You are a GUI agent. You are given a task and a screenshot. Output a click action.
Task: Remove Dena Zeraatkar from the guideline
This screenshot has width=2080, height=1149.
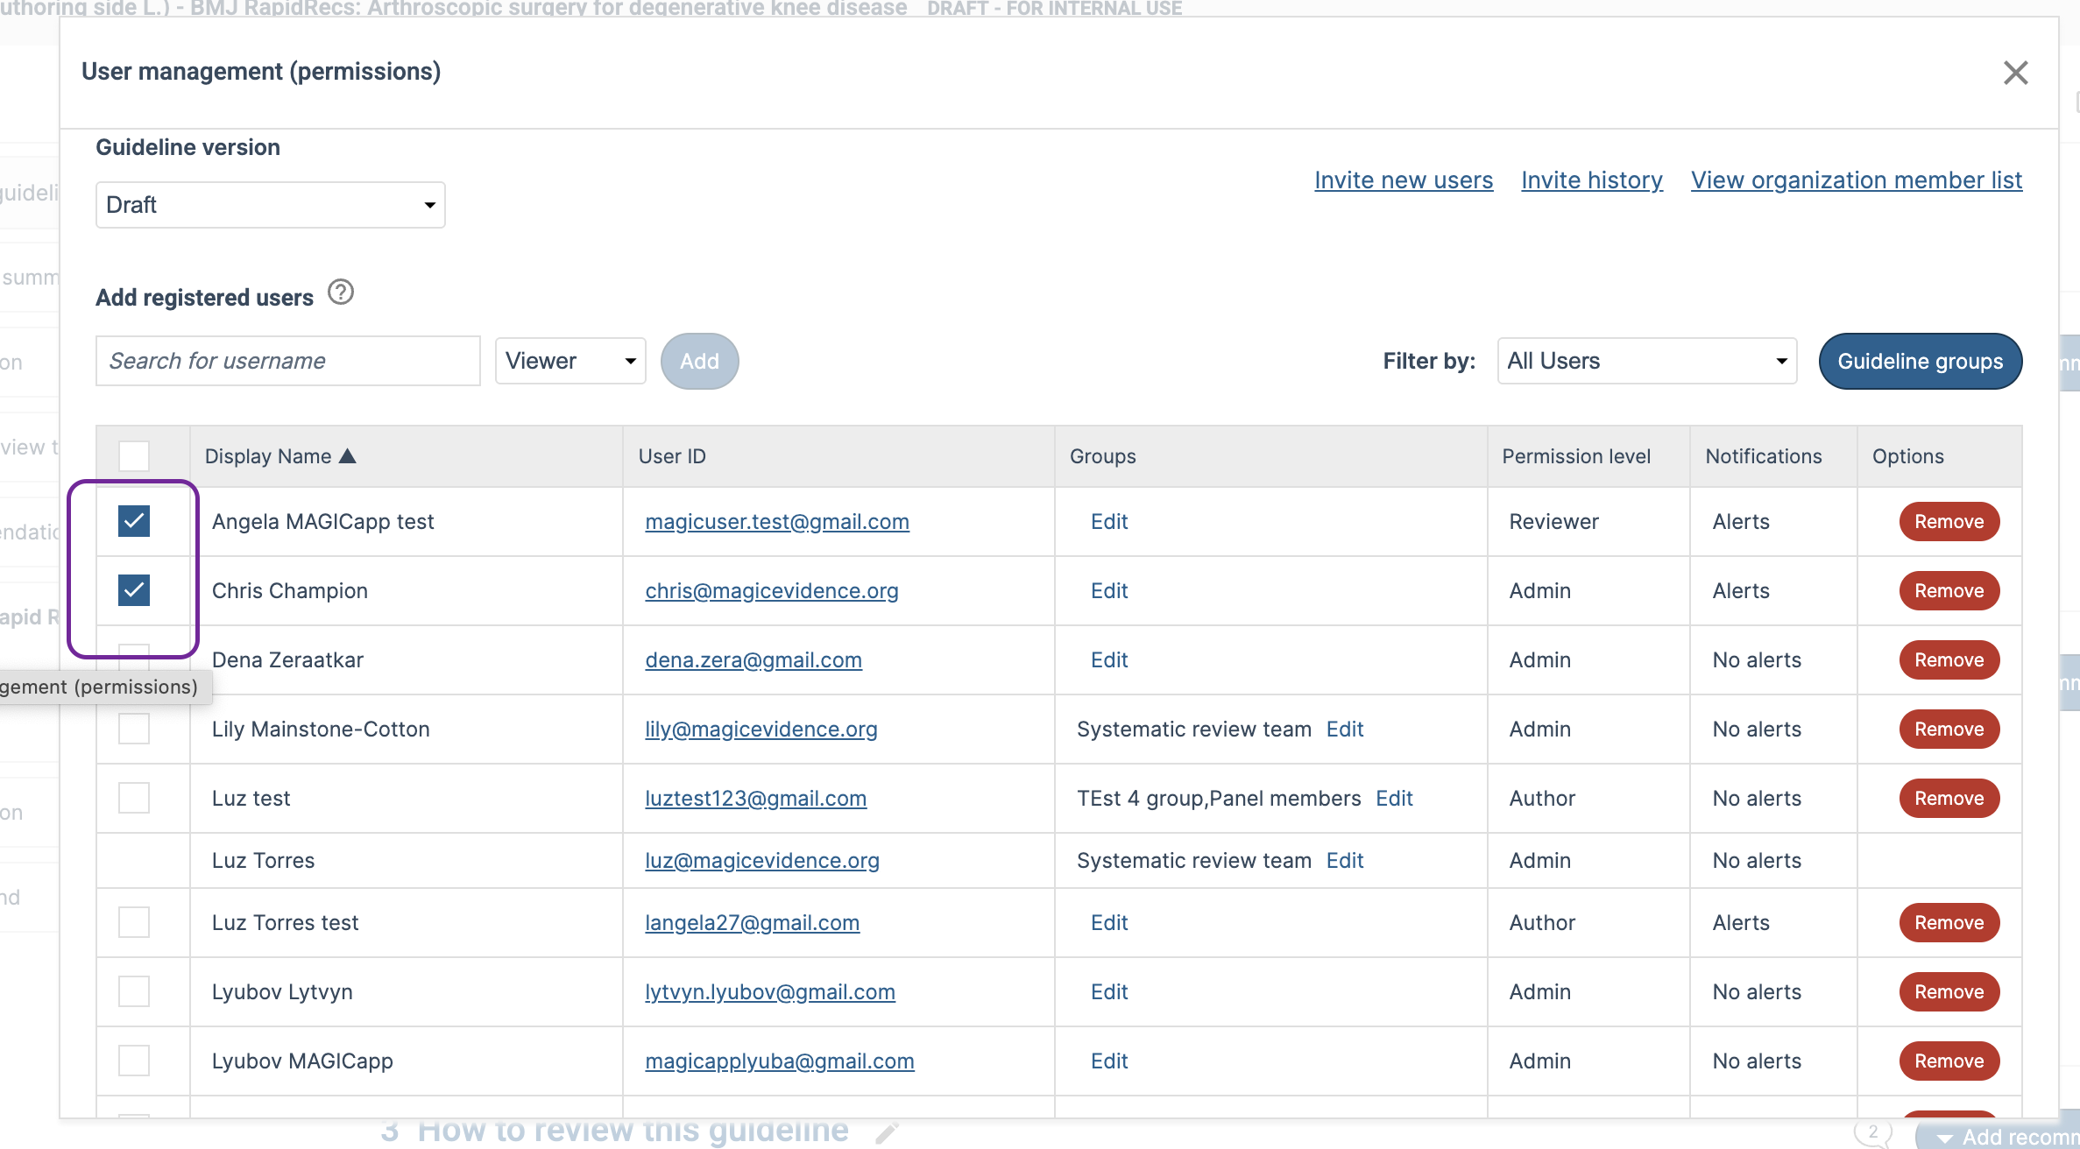pos(1949,660)
